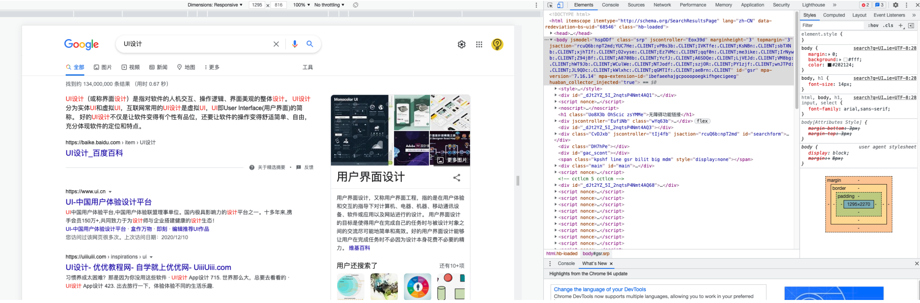
Task: Open the No throttling dropdown
Action: 329,5
